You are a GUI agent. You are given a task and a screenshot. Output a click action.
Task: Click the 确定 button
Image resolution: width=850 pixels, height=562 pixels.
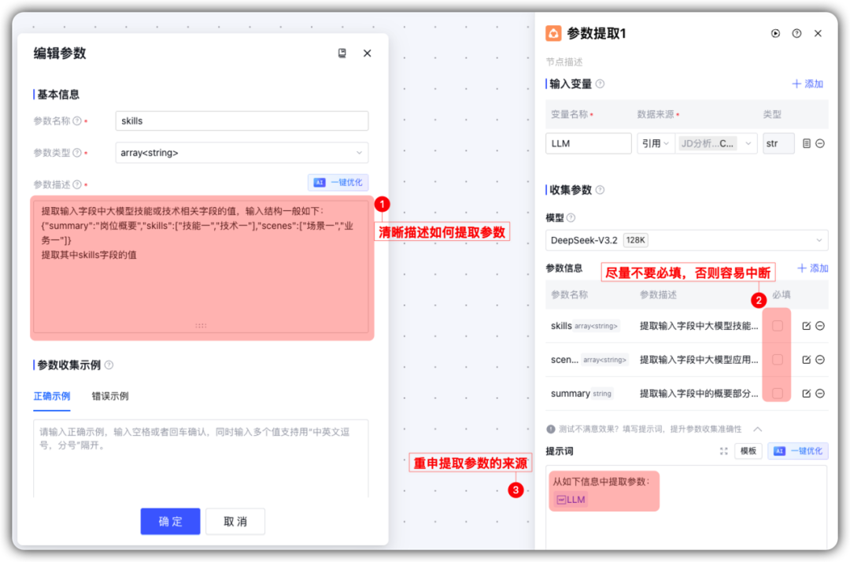click(x=170, y=521)
